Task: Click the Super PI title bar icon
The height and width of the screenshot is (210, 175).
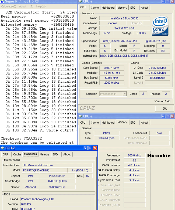Action: (2, 1)
